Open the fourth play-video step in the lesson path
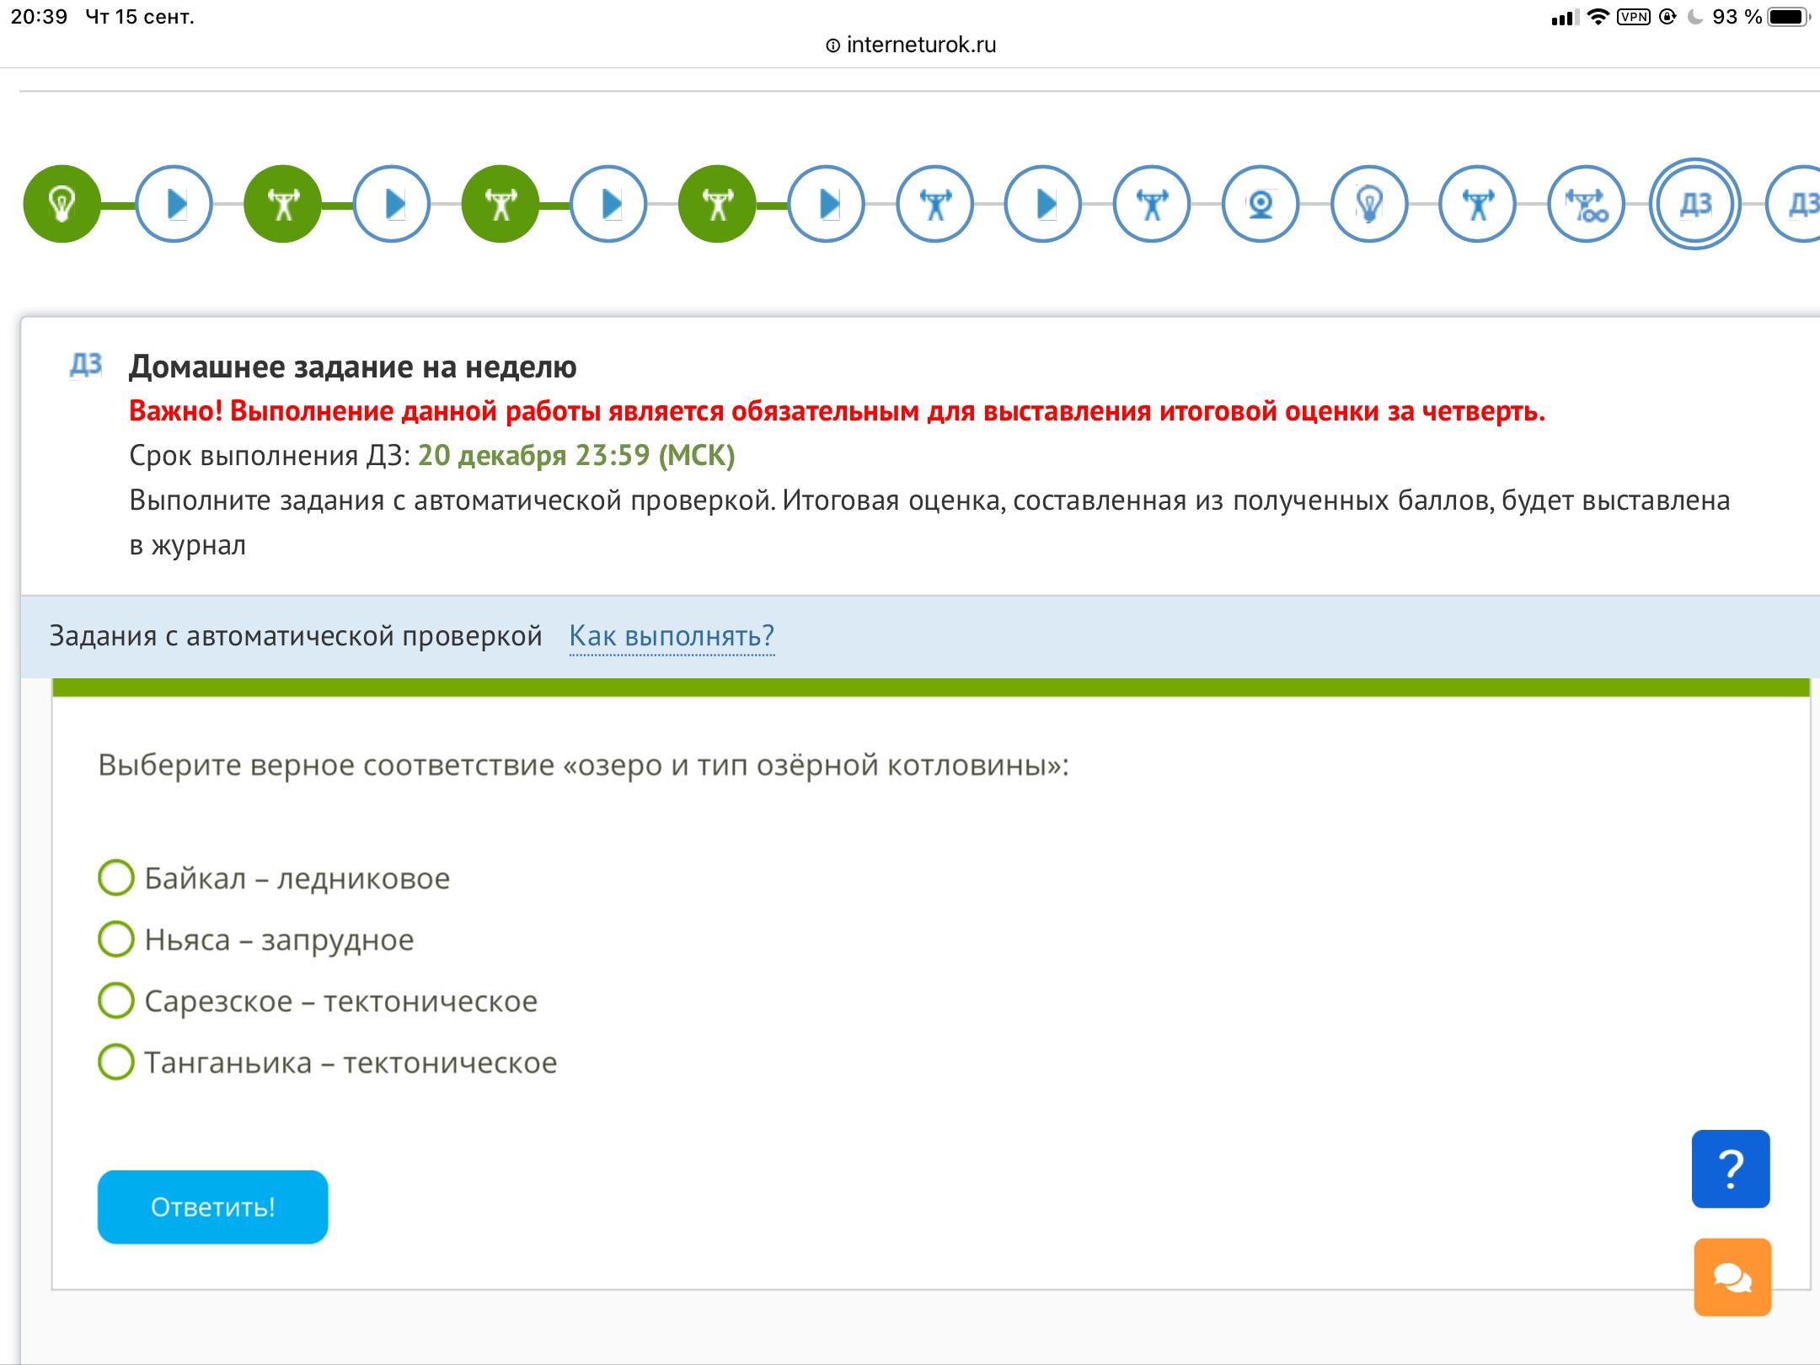 pos(826,204)
